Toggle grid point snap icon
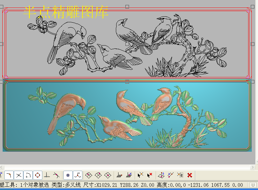 pos(68,175)
